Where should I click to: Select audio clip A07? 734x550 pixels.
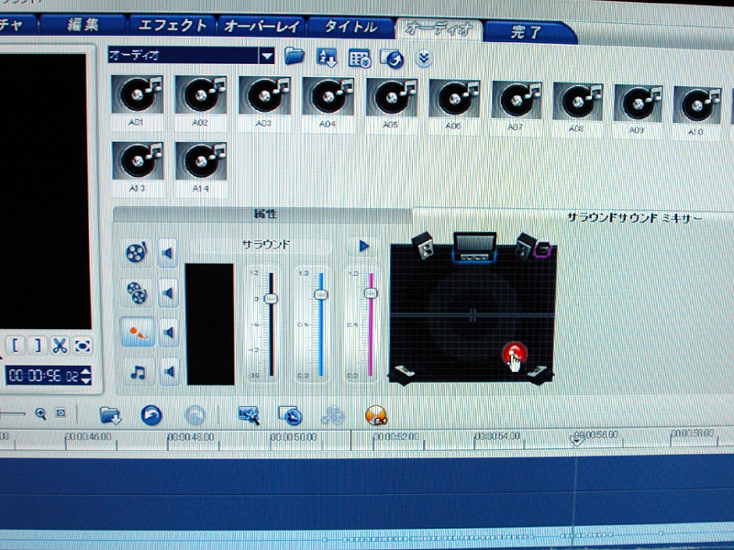517,100
